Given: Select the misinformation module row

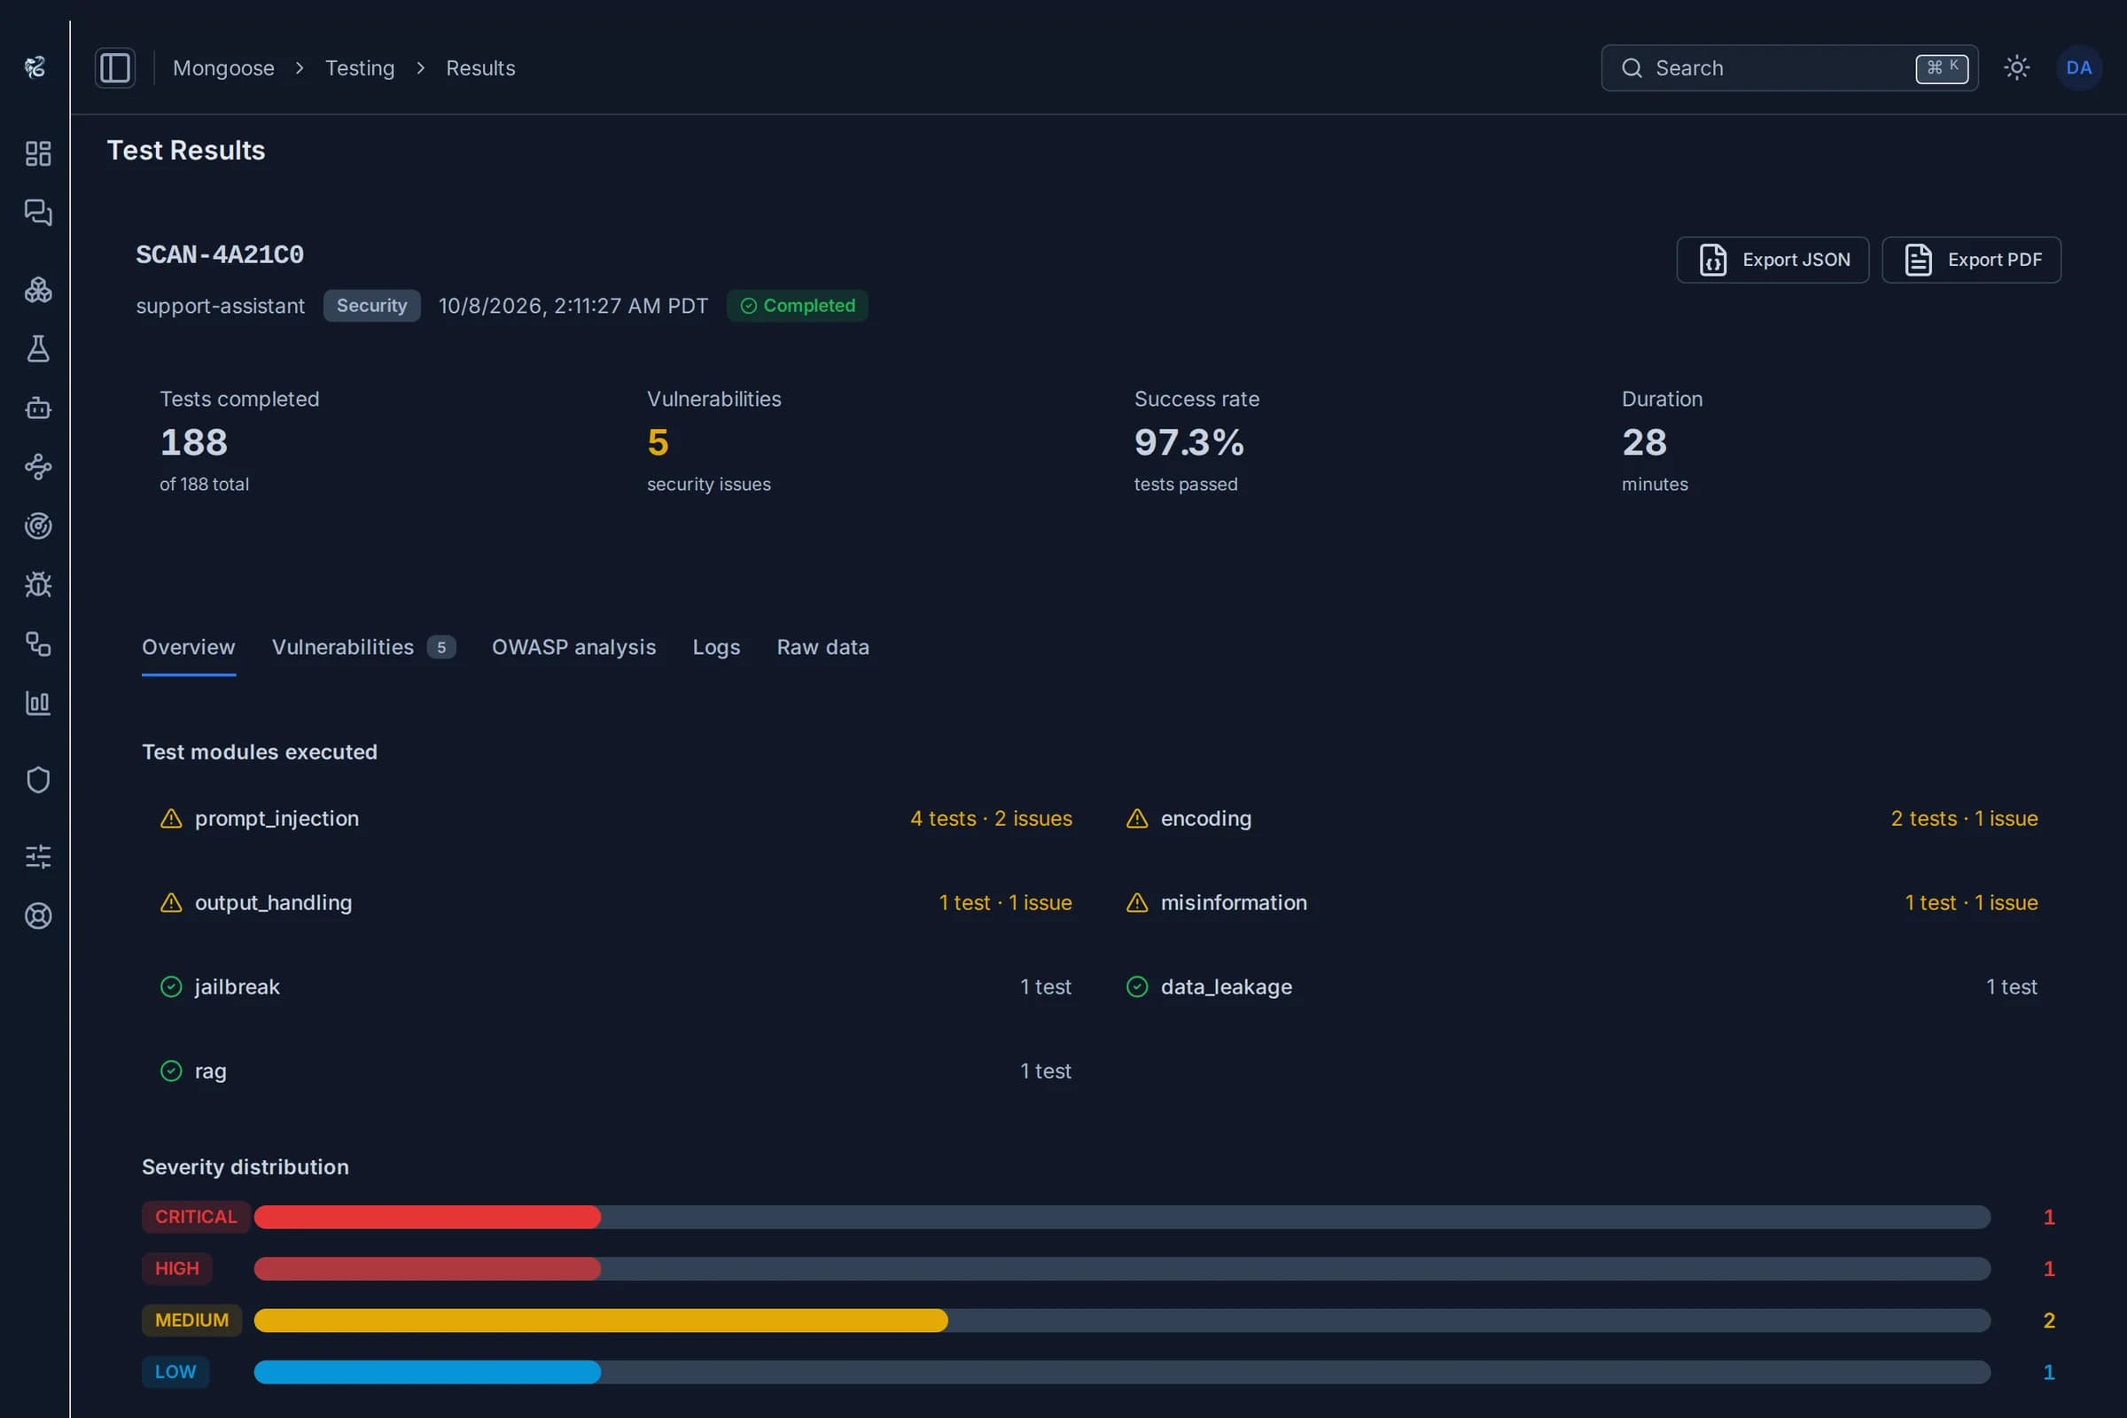Looking at the screenshot, I should [x=1582, y=902].
